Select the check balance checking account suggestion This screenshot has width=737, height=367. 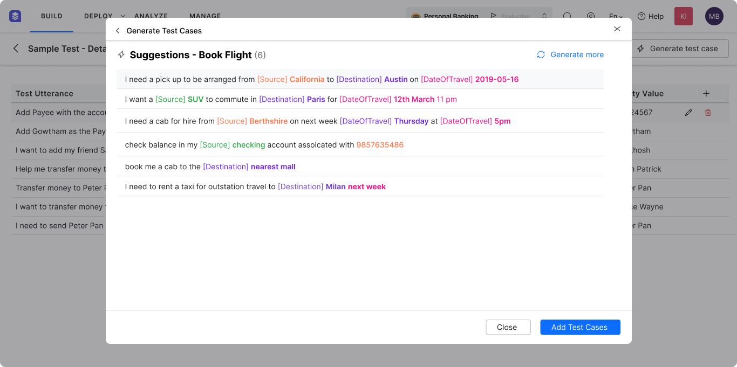pyautogui.click(x=360, y=145)
